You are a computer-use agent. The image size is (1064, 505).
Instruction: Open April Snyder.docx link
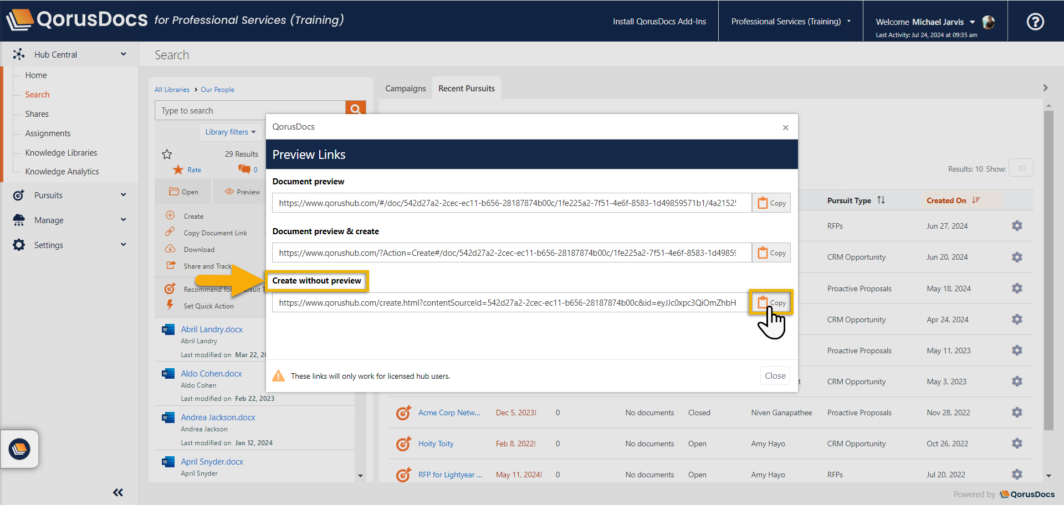tap(212, 461)
